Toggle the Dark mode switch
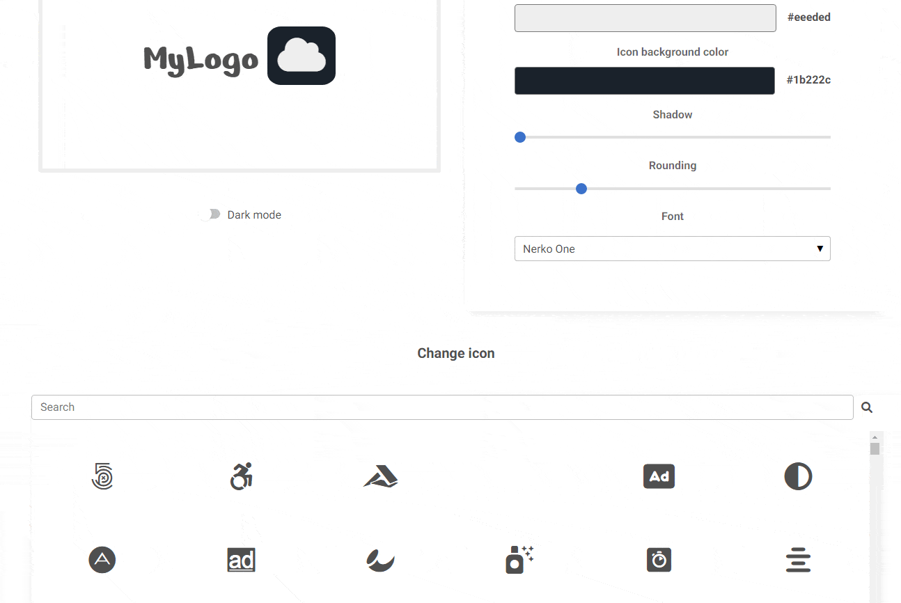 [x=210, y=214]
